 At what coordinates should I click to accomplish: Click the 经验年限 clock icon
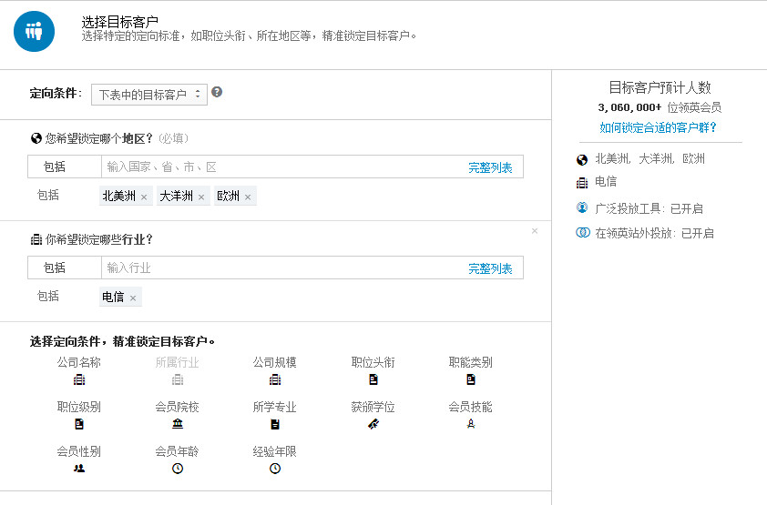275,469
